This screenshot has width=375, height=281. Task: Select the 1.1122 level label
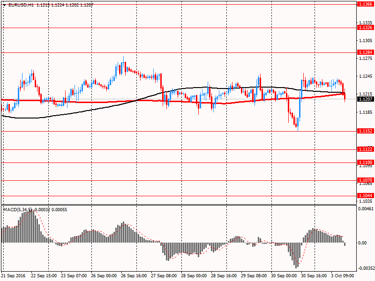pyautogui.click(x=366, y=149)
